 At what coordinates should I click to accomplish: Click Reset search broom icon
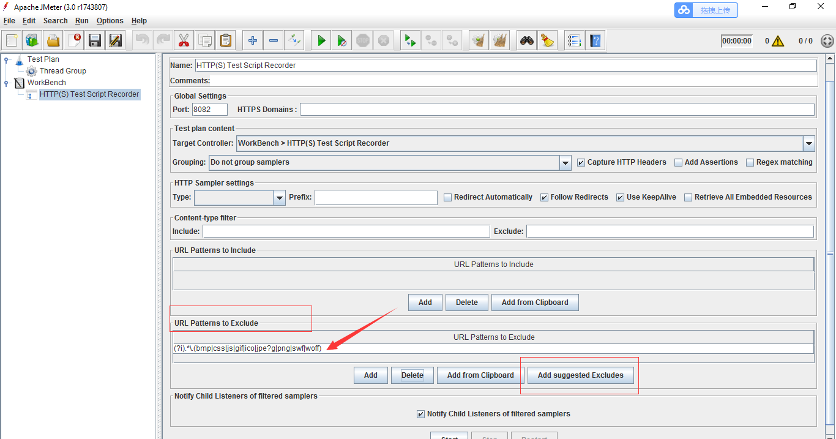(547, 40)
